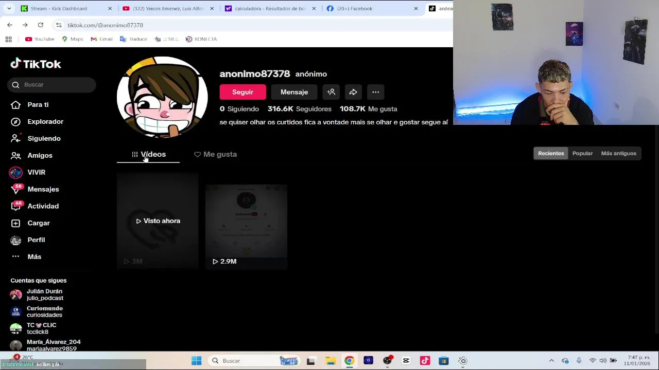This screenshot has width=659, height=370.
Task: Open the Visto ahora video thumbnail
Action: (x=158, y=221)
